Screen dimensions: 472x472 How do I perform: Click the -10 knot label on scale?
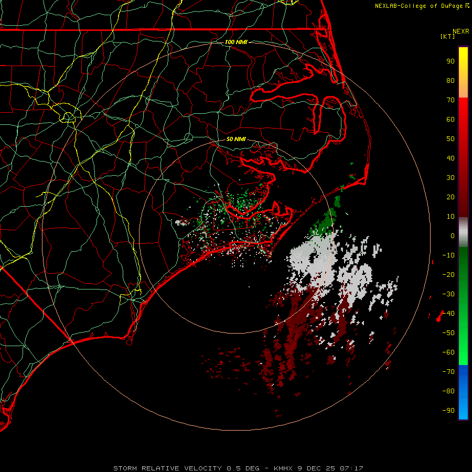click(x=448, y=255)
